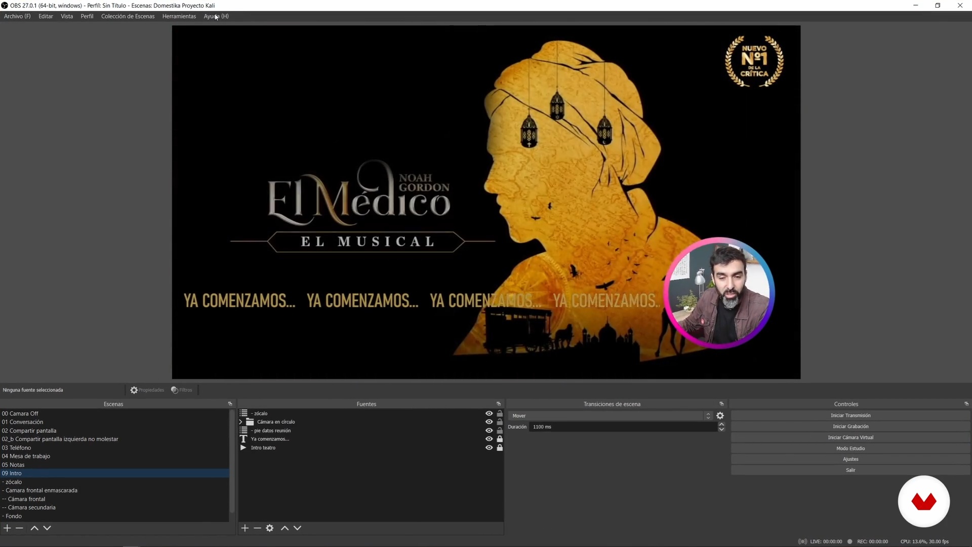Move selected source down
The image size is (972, 547).
[x=297, y=528]
